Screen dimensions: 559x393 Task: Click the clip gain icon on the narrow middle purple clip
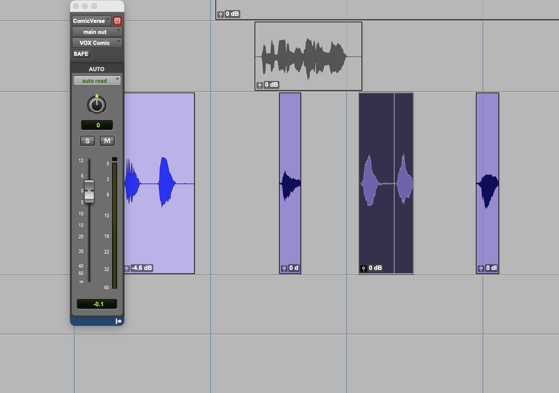pos(284,268)
